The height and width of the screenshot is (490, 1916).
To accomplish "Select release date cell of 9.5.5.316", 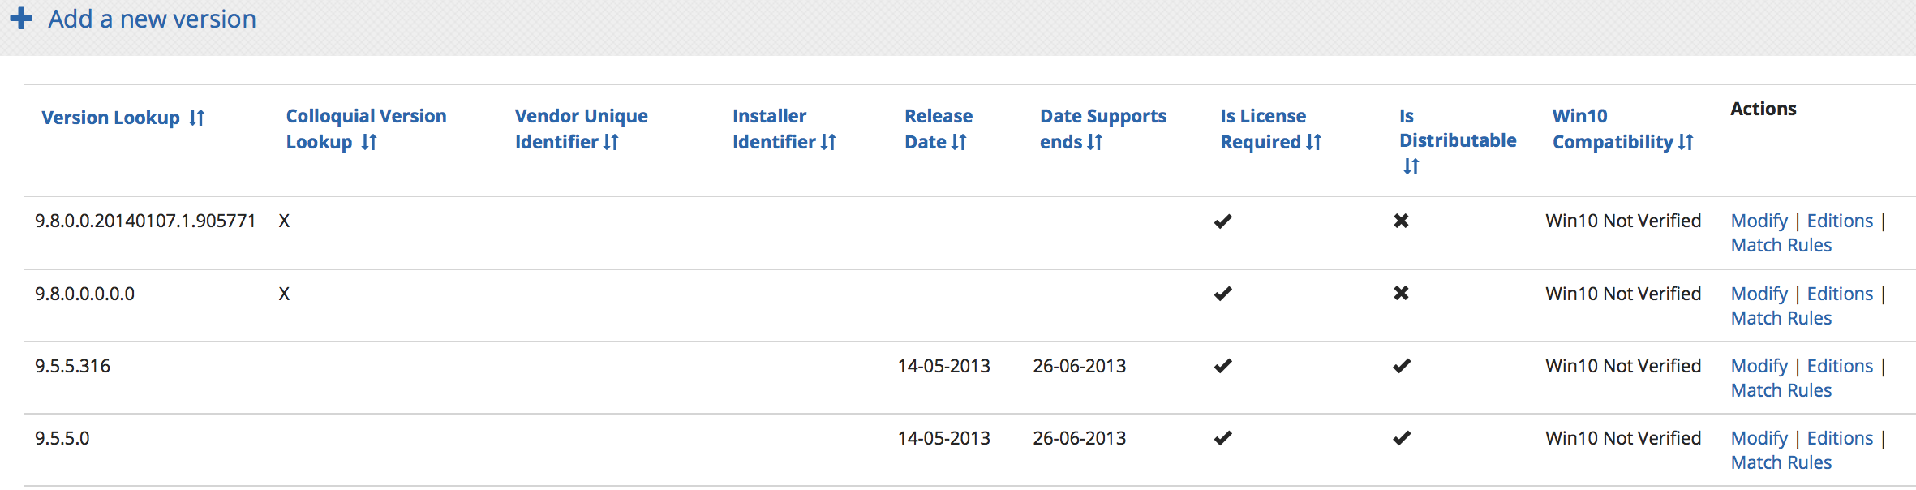I will point(943,366).
